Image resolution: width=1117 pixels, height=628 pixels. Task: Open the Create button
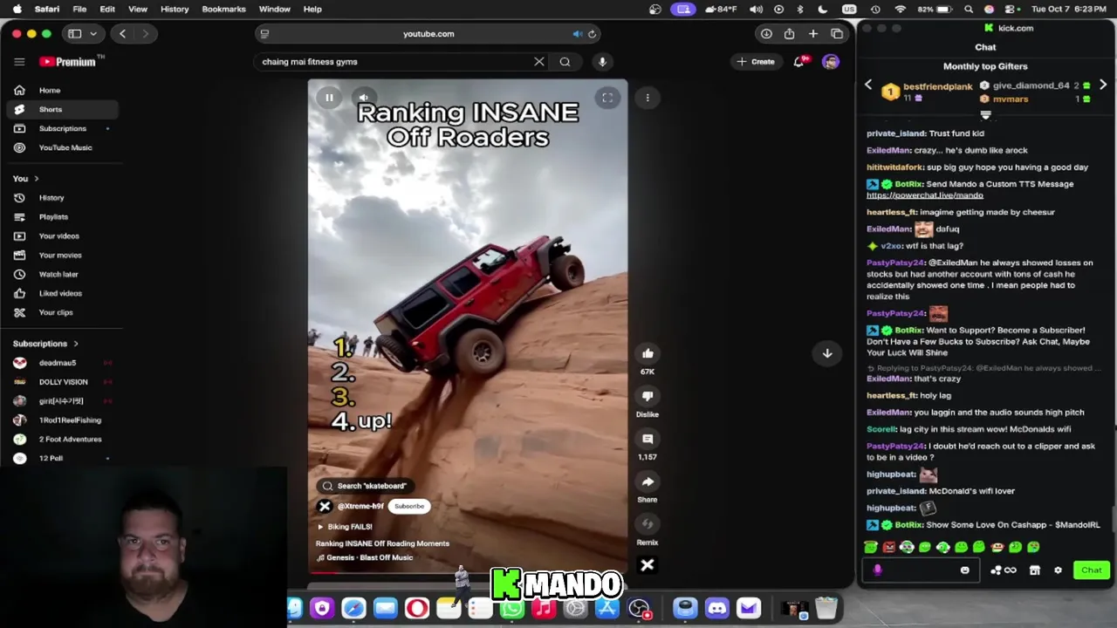[x=756, y=62]
